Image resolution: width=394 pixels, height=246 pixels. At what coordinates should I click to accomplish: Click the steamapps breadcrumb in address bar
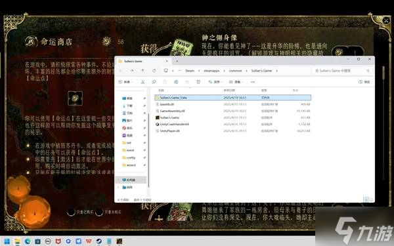click(x=211, y=71)
